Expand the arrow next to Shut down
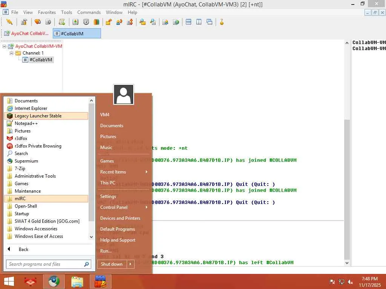 coord(131,264)
